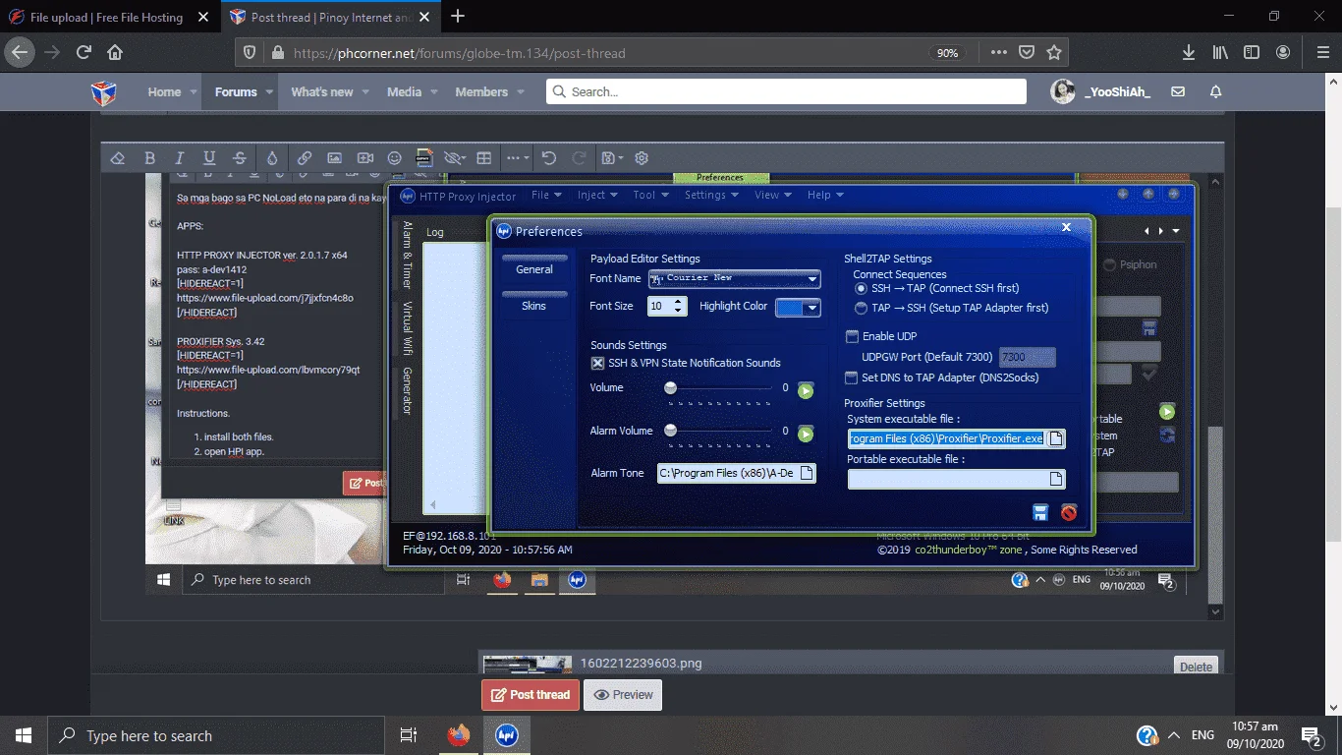1342x755 pixels.
Task: Click the editor's redo arrow
Action: (x=580, y=158)
